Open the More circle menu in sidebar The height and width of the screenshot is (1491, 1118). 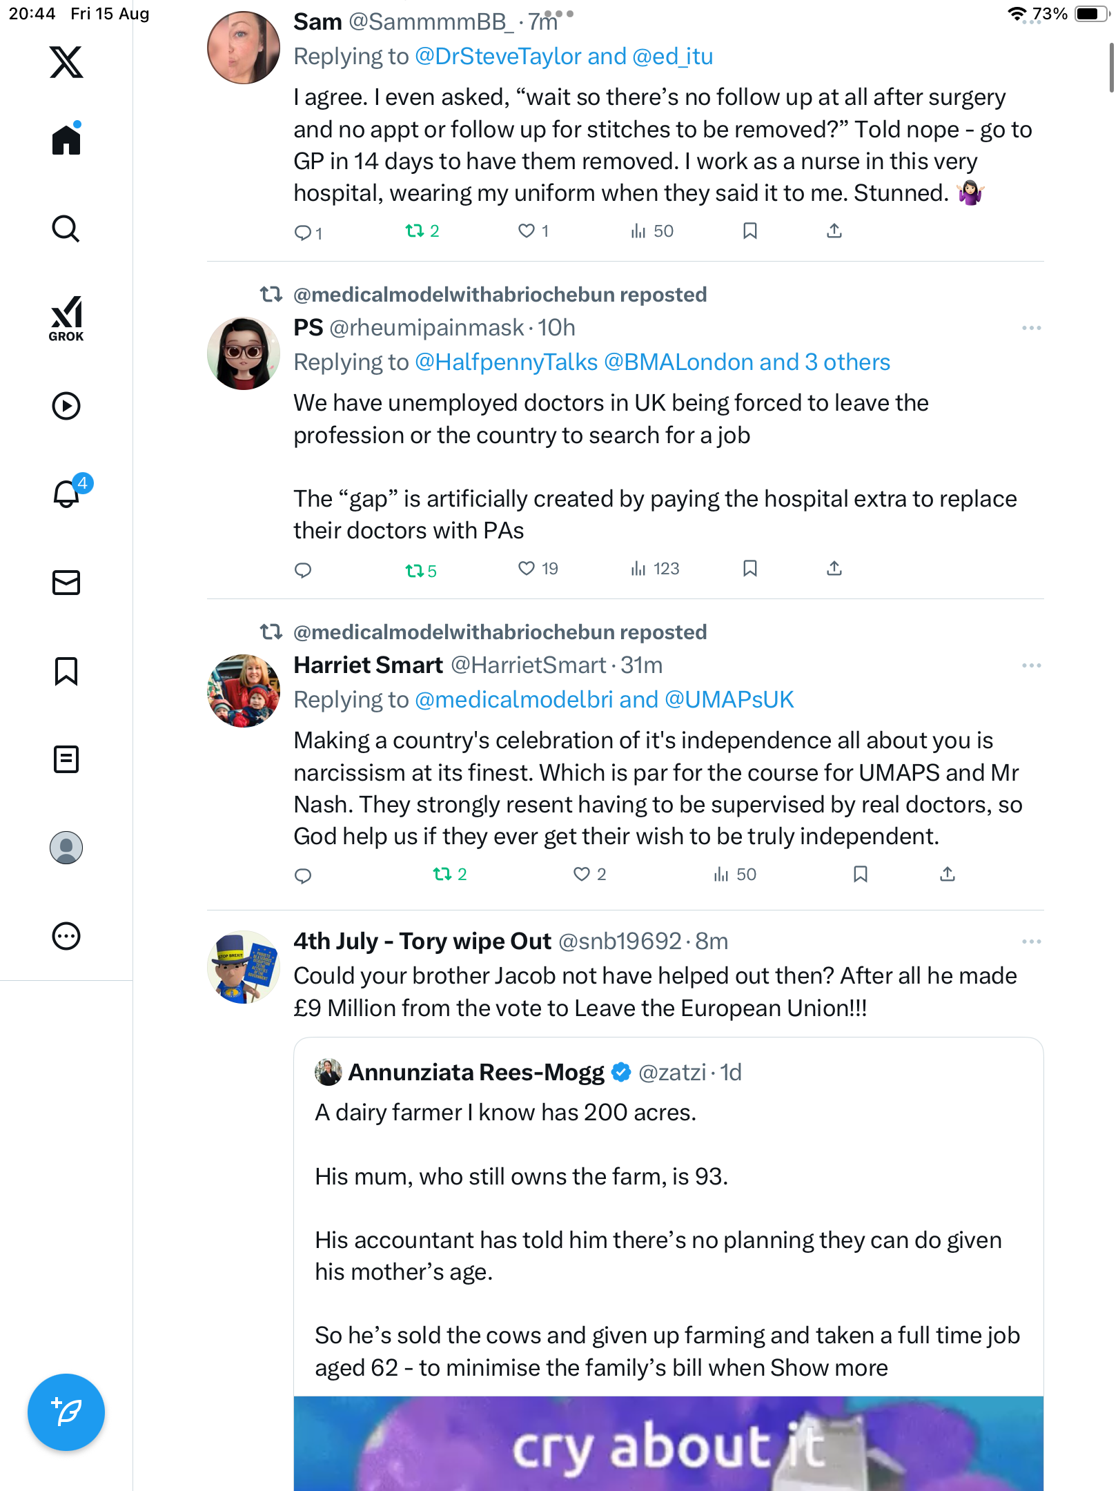coord(66,936)
